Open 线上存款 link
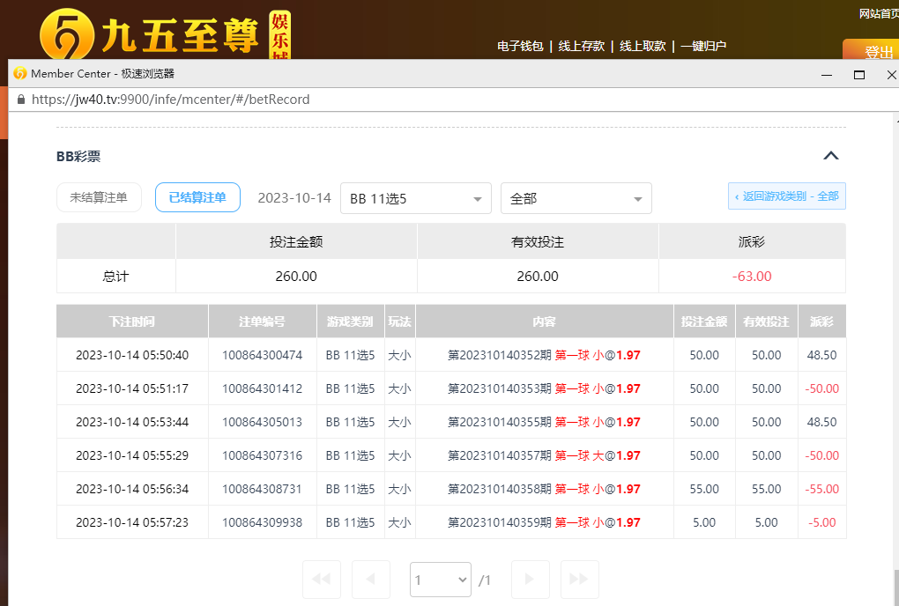 click(581, 46)
